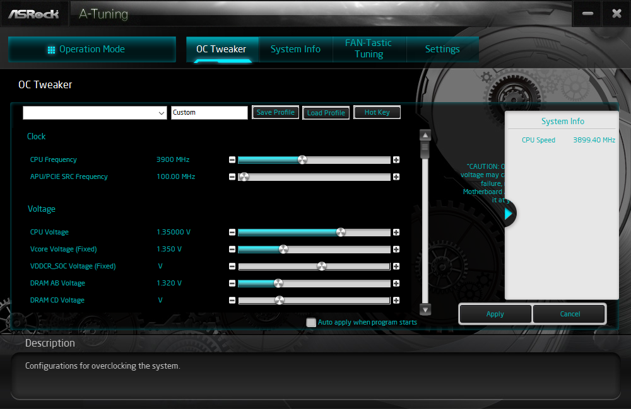This screenshot has width=631, height=409.
Task: Click plus icon for VDDCR_SOC Voltage
Action: pyautogui.click(x=396, y=267)
